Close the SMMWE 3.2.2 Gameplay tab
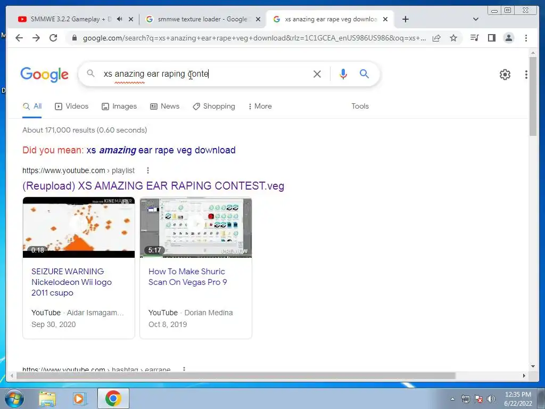545x409 pixels. (x=131, y=19)
